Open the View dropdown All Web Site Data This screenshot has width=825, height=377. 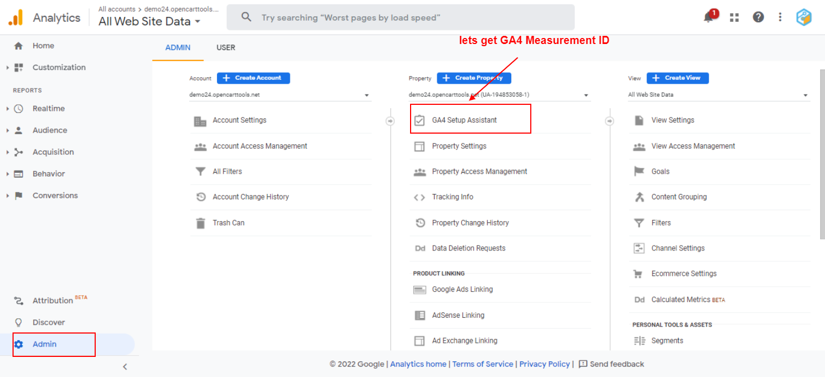[718, 95]
